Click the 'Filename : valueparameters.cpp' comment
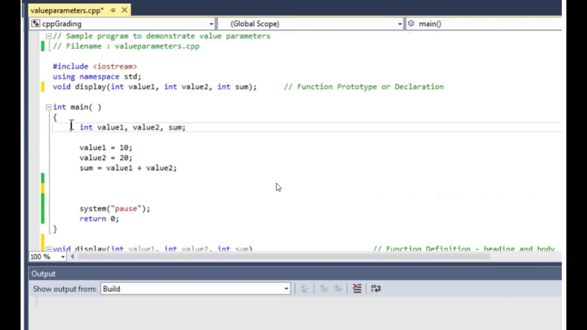 (126, 46)
